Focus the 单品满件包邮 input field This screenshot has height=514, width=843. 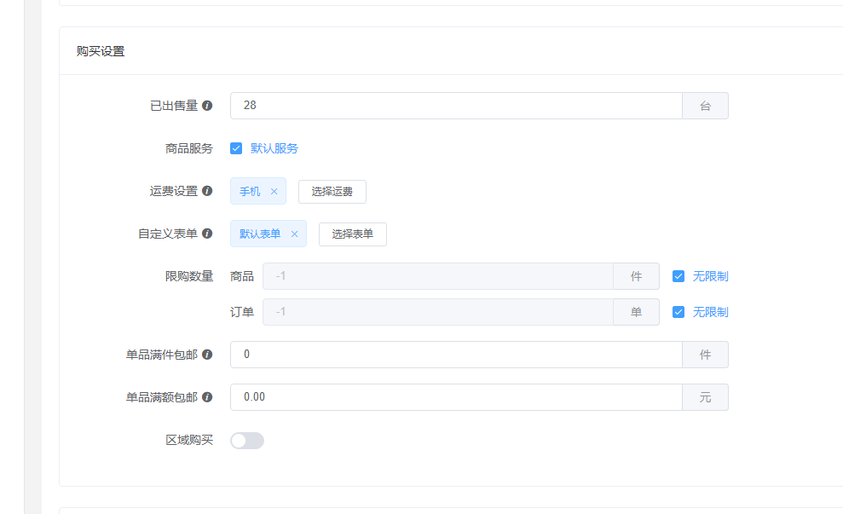pos(456,355)
